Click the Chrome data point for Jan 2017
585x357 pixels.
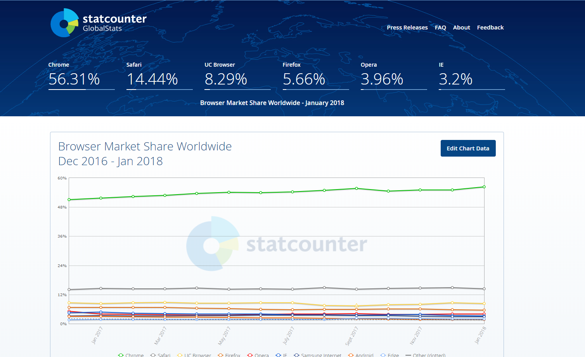click(101, 198)
